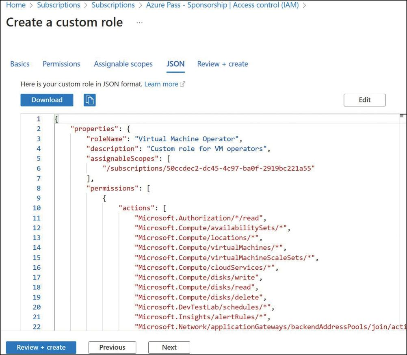Click the chevron after Access control (IAM)
Viewport: 407px width, 355px height.
(x=305, y=5)
